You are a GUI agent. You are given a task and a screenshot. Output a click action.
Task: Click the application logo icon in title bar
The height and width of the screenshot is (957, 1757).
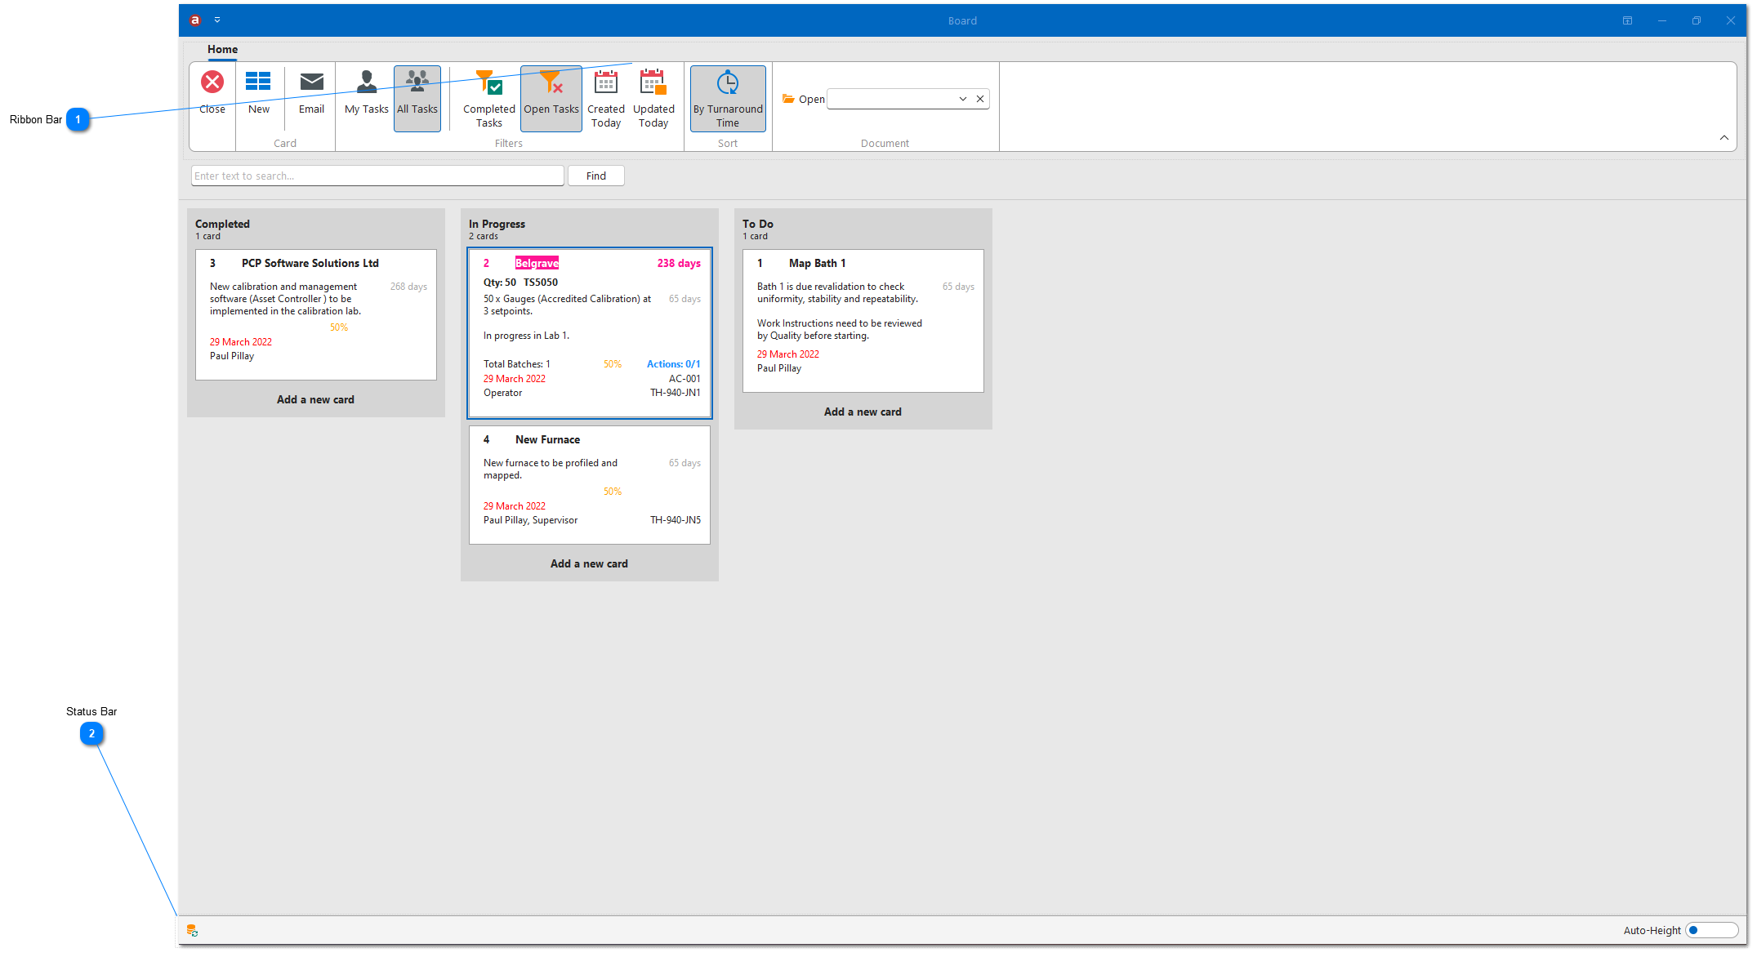[x=195, y=20]
